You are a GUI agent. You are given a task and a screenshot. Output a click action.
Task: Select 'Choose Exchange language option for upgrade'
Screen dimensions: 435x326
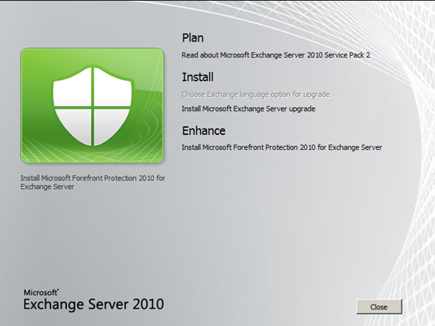tap(255, 95)
